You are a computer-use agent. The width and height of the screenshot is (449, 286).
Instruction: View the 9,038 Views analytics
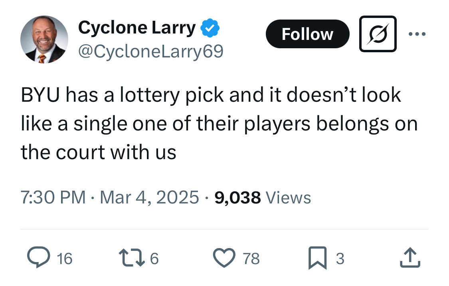tap(263, 197)
